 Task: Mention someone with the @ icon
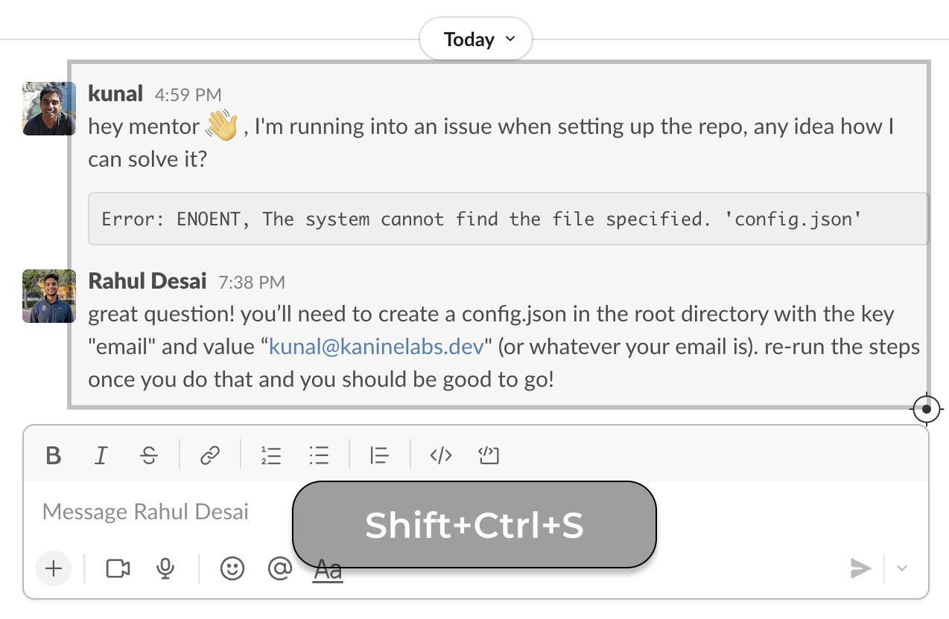click(x=279, y=569)
